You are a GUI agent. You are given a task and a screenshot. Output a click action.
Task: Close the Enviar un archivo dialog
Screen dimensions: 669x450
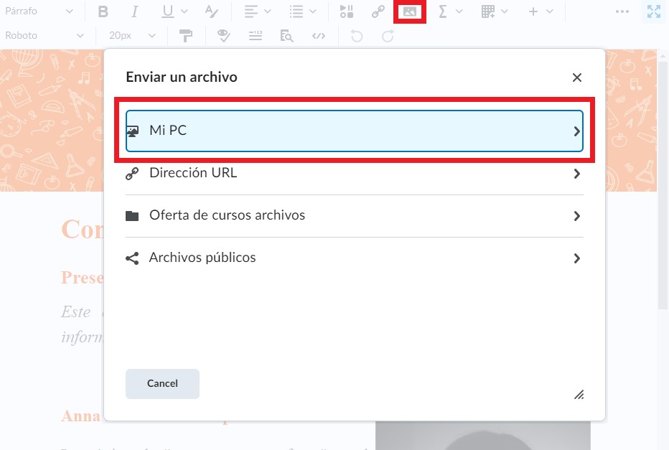pyautogui.click(x=577, y=78)
